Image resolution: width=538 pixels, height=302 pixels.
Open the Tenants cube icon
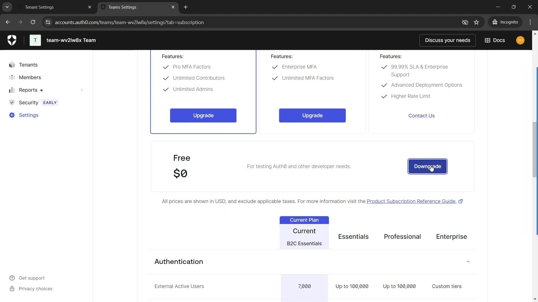[x=12, y=65]
